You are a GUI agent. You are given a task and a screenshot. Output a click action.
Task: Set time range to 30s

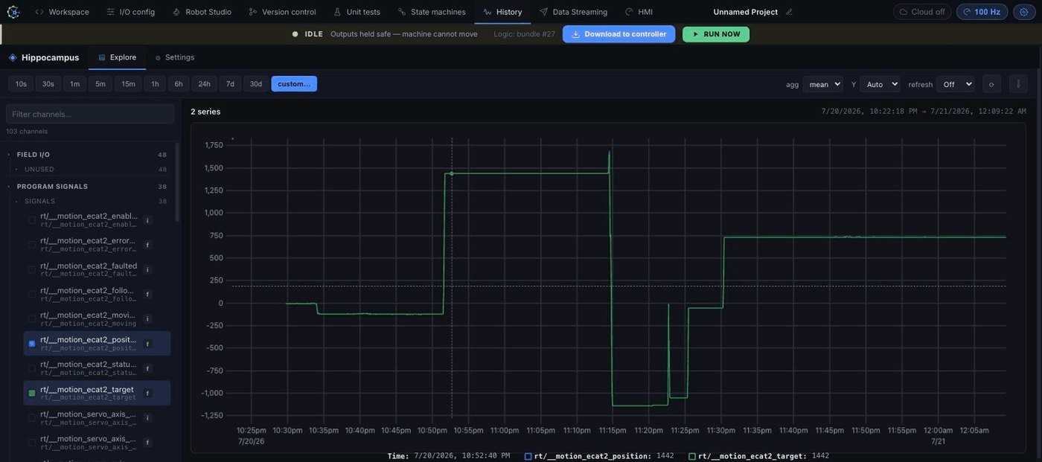pyautogui.click(x=48, y=84)
